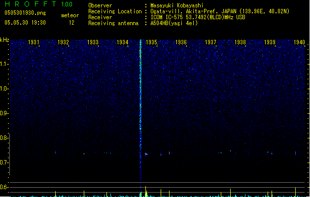Click the 1932 time marker

click(x=63, y=42)
